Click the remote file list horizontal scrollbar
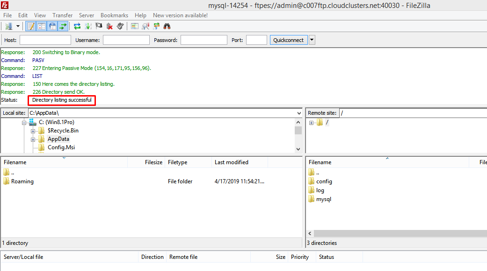The width and height of the screenshot is (487, 271). tap(398, 233)
